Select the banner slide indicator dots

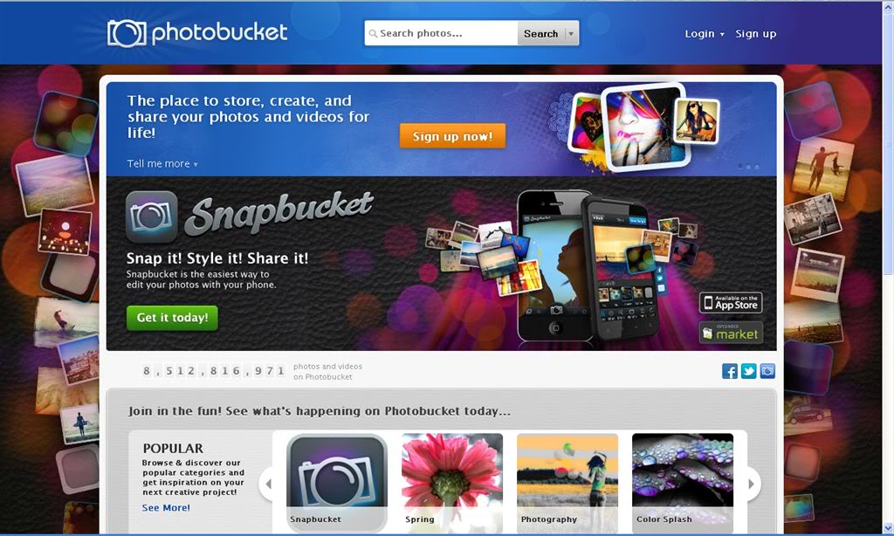point(748,167)
